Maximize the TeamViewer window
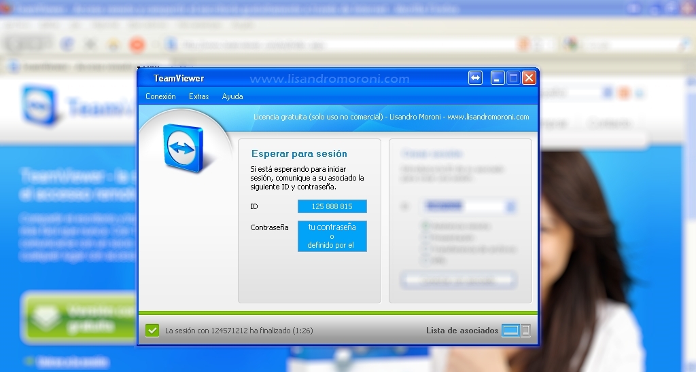The image size is (696, 372). click(513, 78)
